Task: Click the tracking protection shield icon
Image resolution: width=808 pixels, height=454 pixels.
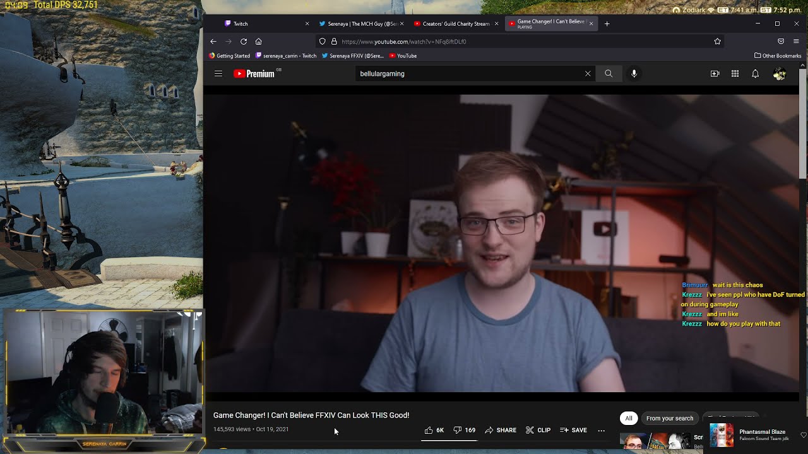Action: click(323, 42)
